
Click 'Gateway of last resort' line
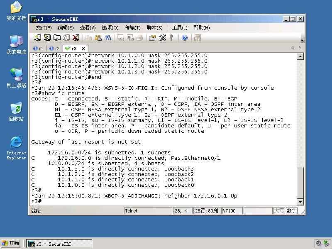tap(86, 142)
